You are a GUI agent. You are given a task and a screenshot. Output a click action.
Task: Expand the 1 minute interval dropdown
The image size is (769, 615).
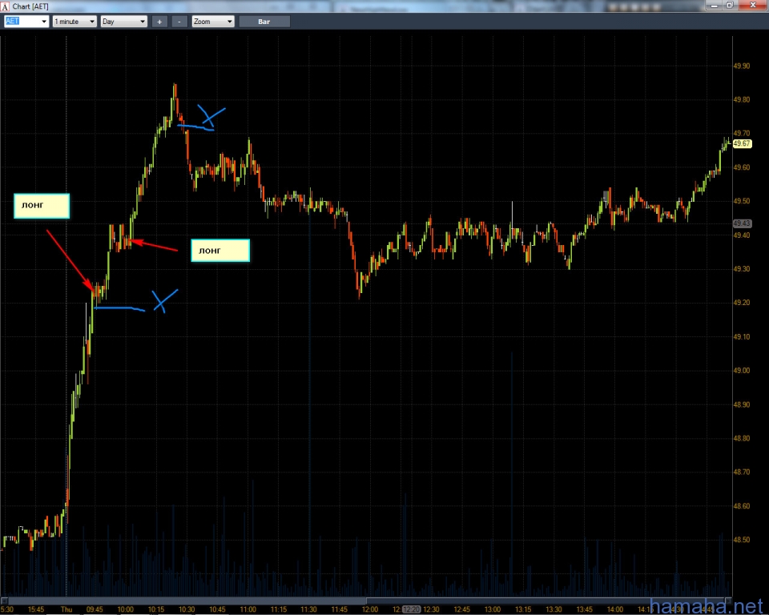click(91, 22)
